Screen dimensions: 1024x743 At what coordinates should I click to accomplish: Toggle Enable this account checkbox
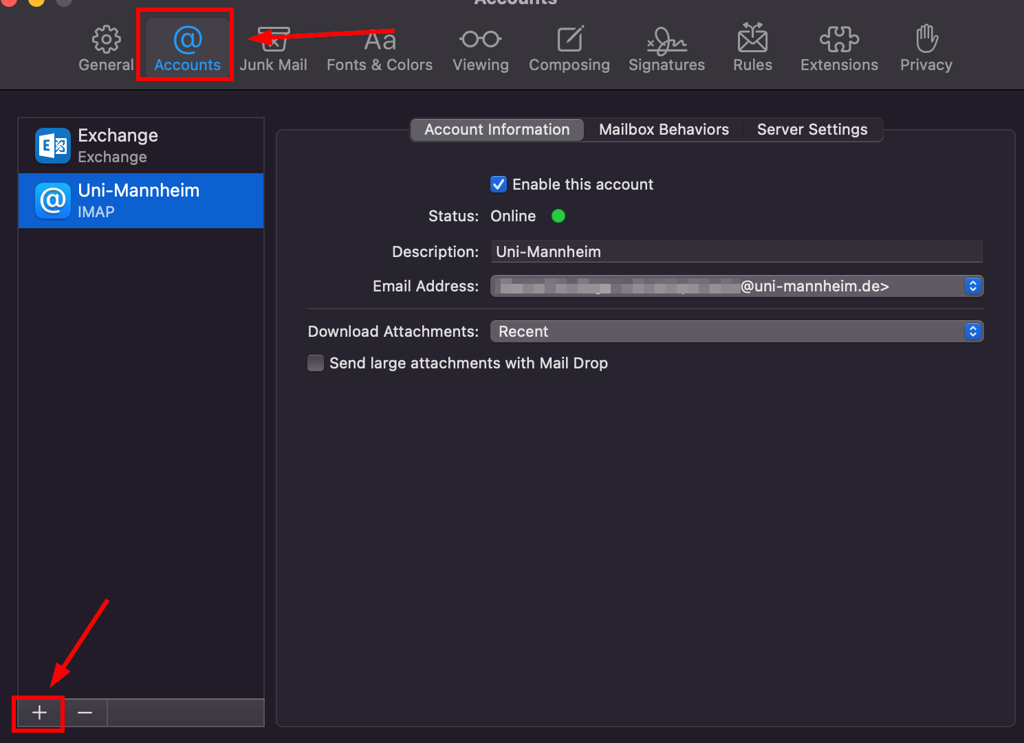click(499, 184)
